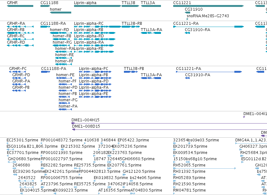Open transcript Liprin-alpha-RE
The height and width of the screenshot is (195, 267).
[89, 49]
